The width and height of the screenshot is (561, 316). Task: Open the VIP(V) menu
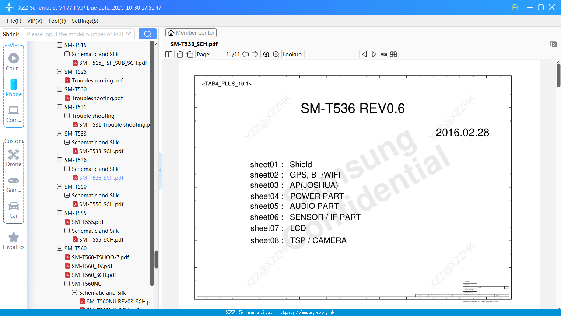(x=35, y=21)
